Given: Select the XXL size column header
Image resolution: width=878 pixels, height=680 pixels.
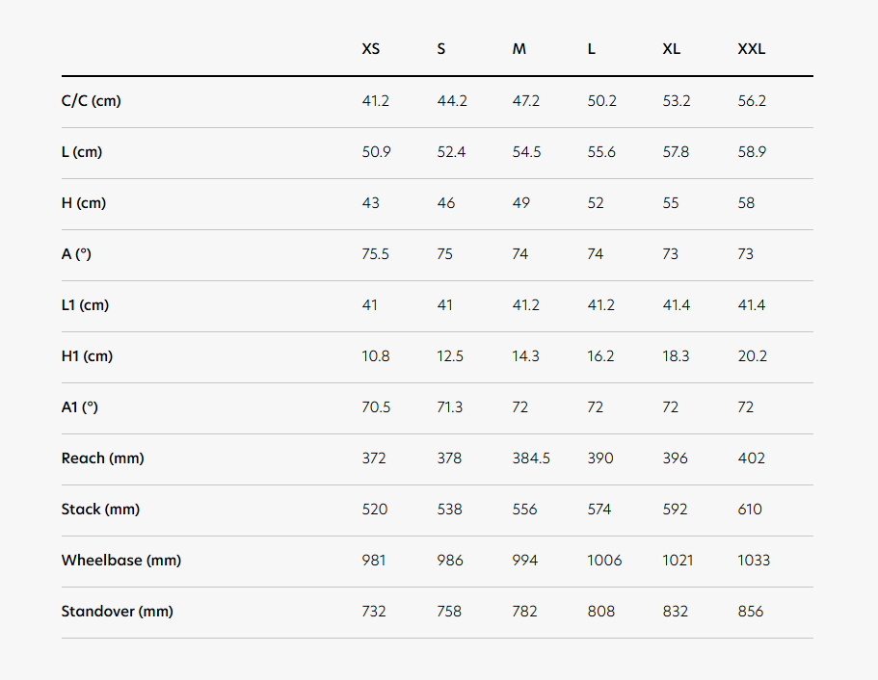Looking at the screenshot, I should tap(752, 49).
